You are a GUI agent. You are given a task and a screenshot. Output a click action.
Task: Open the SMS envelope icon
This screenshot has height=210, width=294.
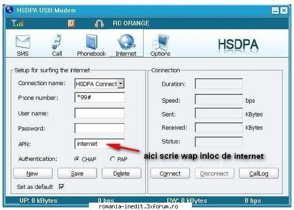pos(23,42)
